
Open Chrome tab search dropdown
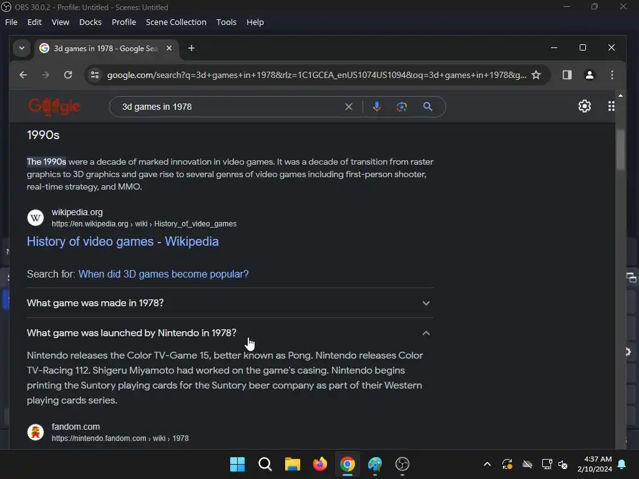point(22,48)
